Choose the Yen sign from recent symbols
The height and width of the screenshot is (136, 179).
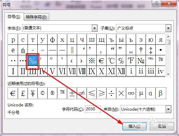coord(33,93)
